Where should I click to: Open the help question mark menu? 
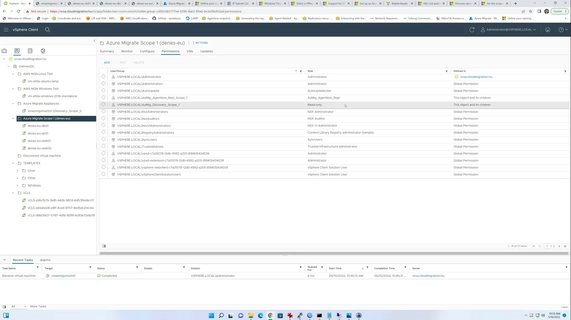pyautogui.click(x=563, y=30)
